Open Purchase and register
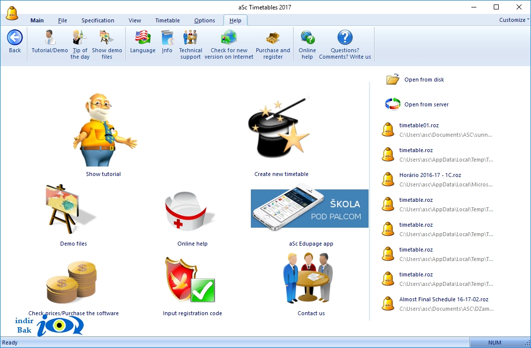 (273, 45)
